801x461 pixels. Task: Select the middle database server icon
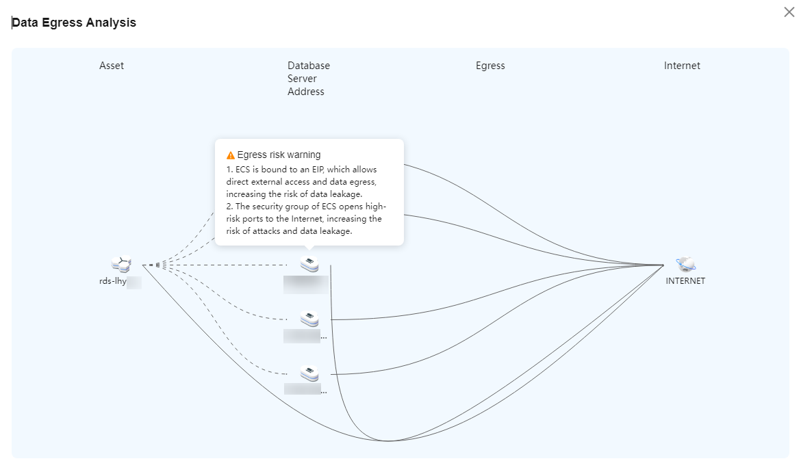[x=309, y=319]
